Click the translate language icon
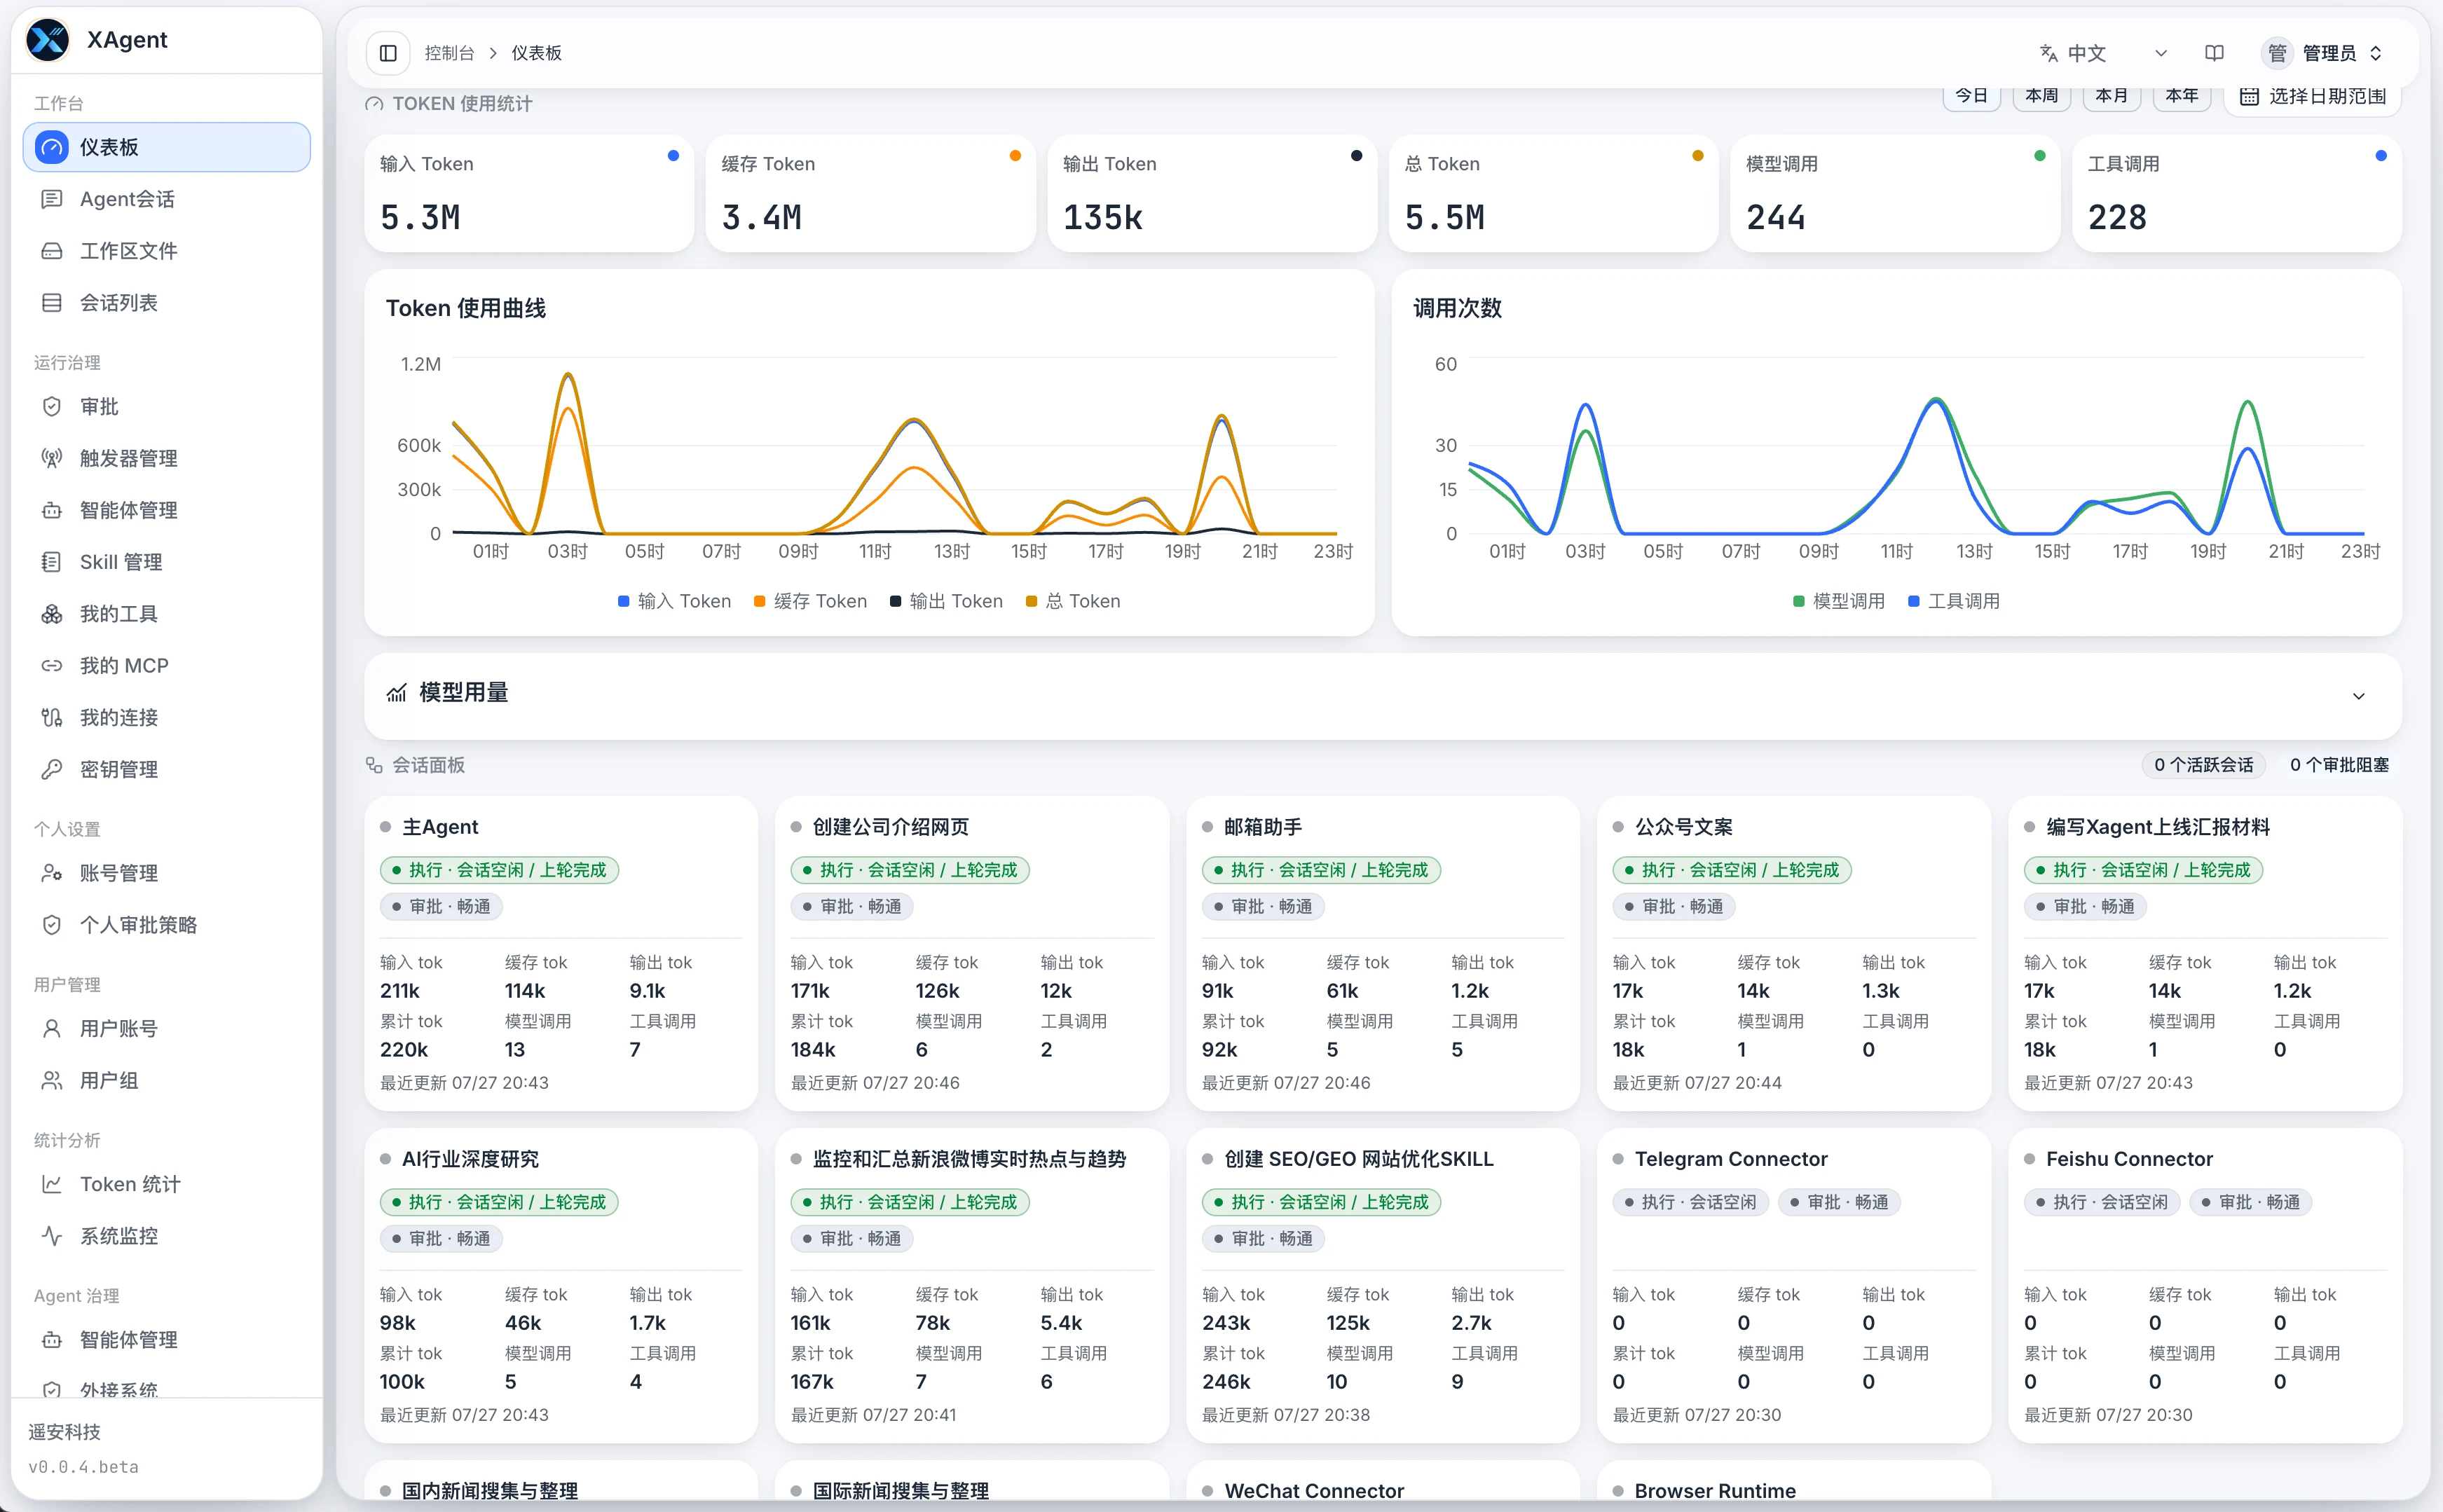2443x1512 pixels. coord(2048,53)
